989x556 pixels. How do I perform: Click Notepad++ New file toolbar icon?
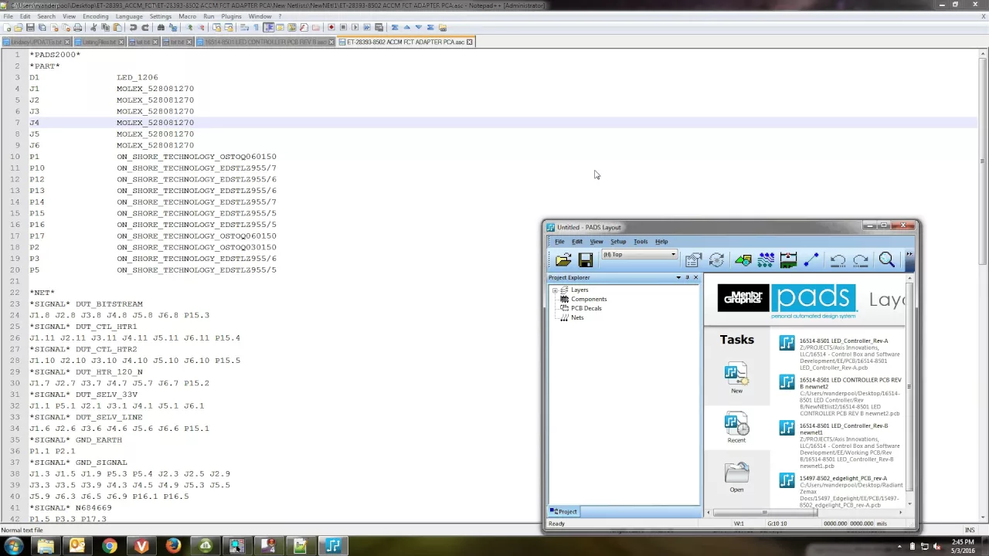pos(7,28)
